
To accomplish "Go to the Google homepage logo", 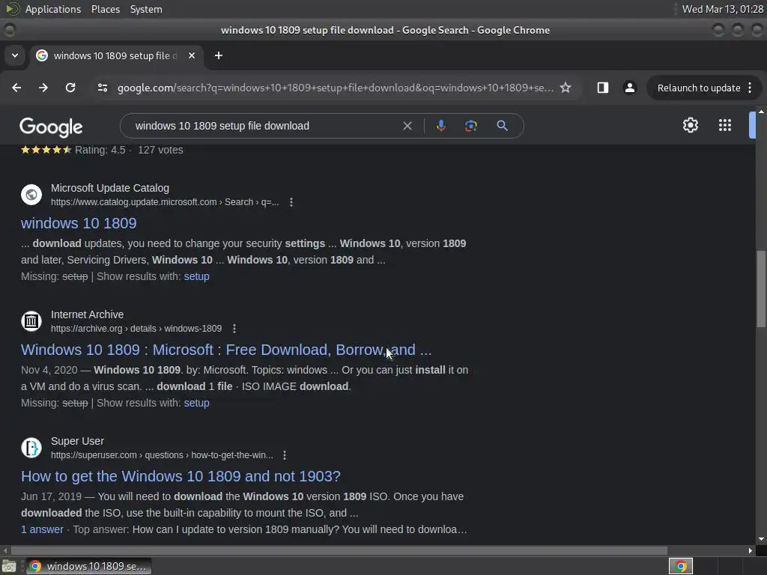I will 51,127.
